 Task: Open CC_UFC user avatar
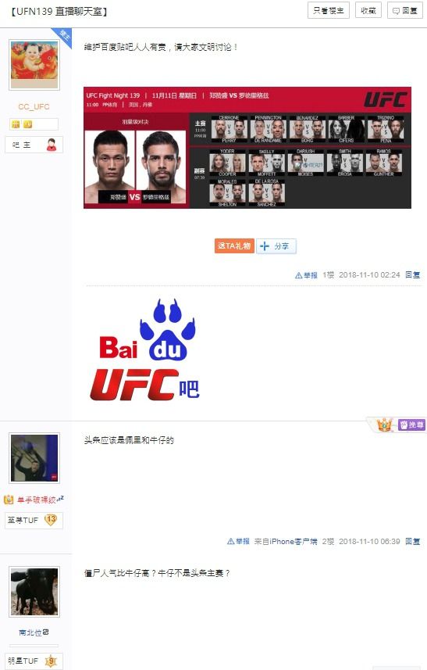[x=34, y=65]
